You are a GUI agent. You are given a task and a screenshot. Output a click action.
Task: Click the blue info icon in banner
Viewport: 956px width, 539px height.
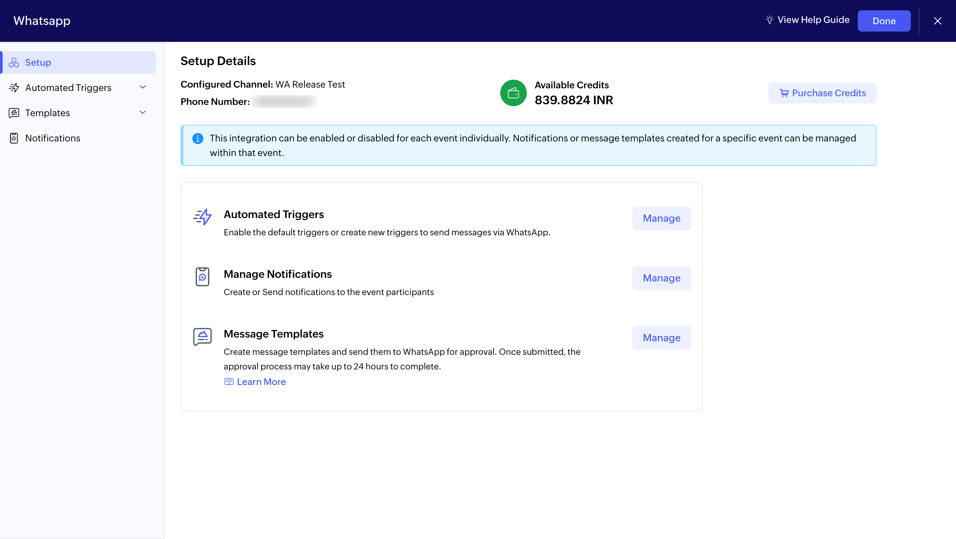point(198,138)
